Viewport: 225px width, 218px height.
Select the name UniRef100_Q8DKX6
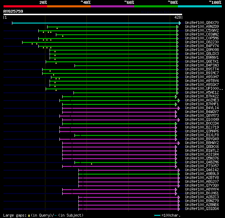point(202,147)
